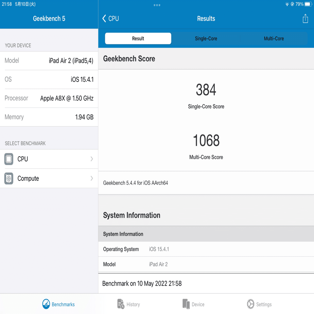The width and height of the screenshot is (314, 314).
Task: Tap the "Single-Core Score" label
Action: pos(206,107)
